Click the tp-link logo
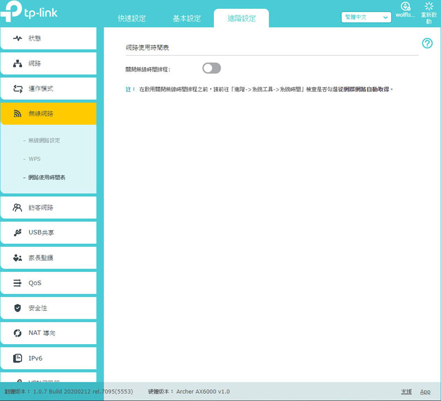This screenshot has height=401, width=441. [x=29, y=11]
